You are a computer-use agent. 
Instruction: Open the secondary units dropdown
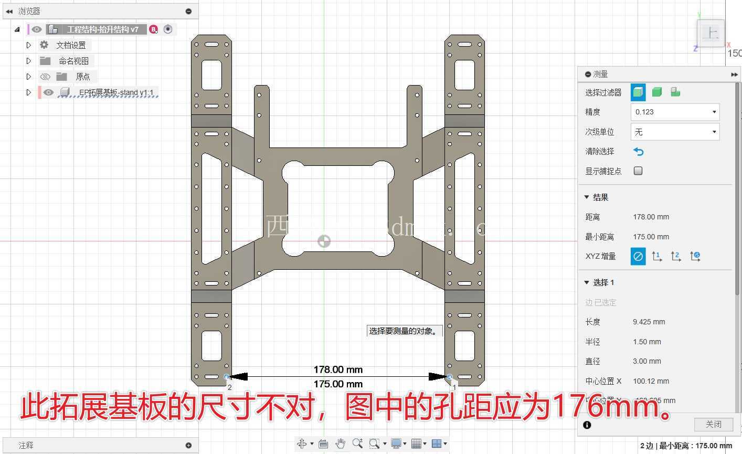(x=675, y=132)
